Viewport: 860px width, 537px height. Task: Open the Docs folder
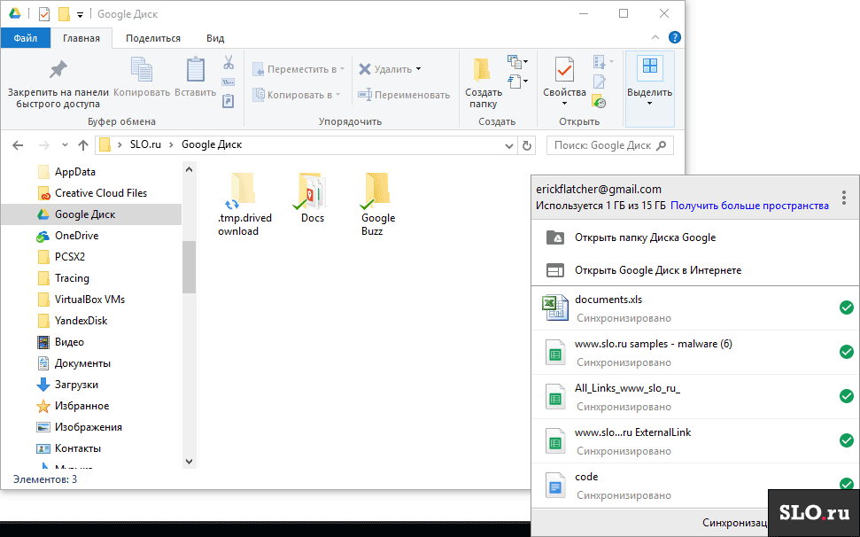[313, 198]
